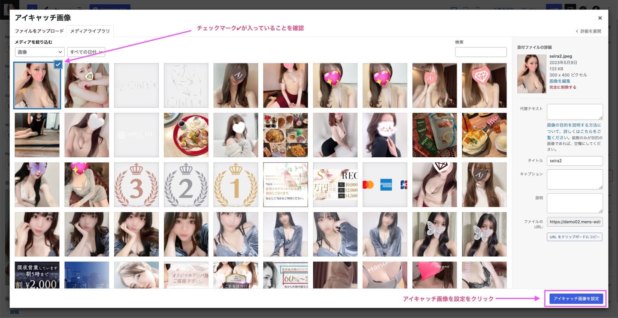Select the bronze crown number 3 thumbnail
The height and width of the screenshot is (318, 618).
tap(136, 185)
